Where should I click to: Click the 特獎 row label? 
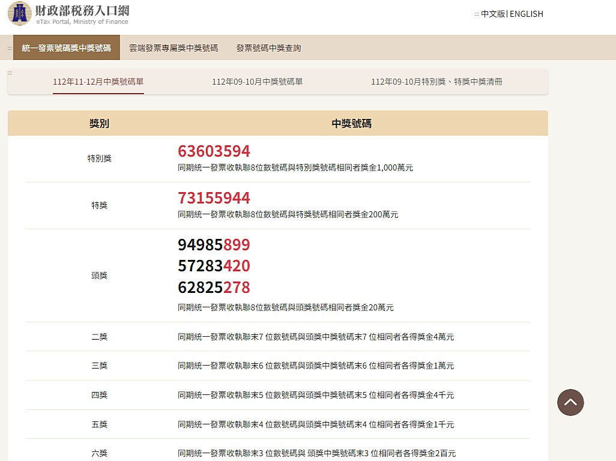click(x=100, y=205)
